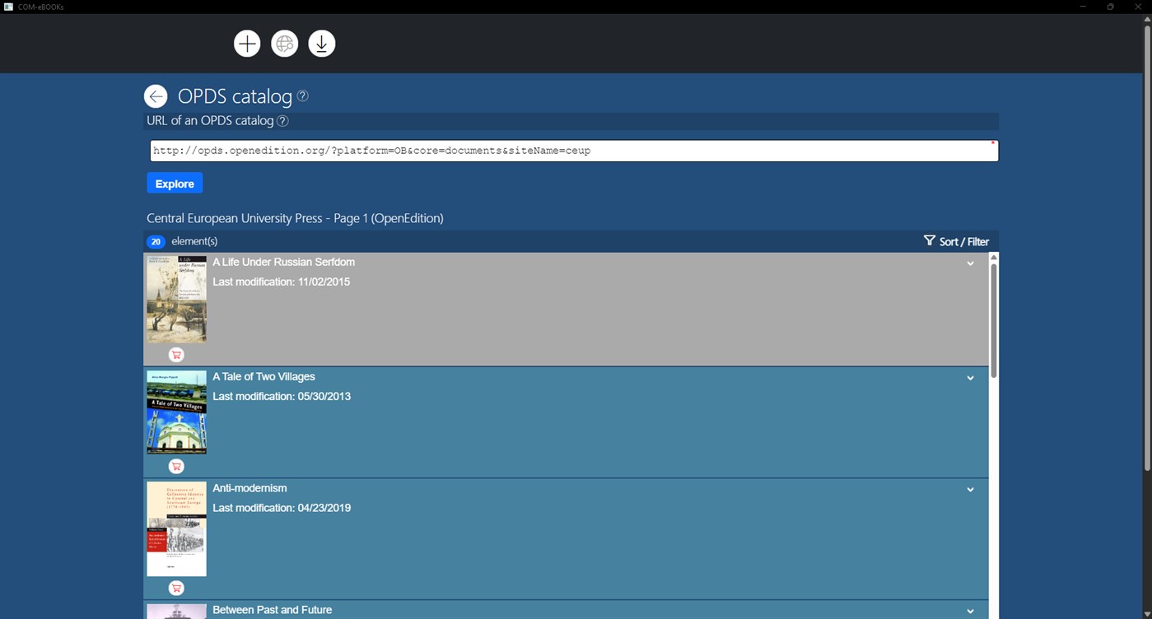Go back using the circular back arrow

click(155, 95)
